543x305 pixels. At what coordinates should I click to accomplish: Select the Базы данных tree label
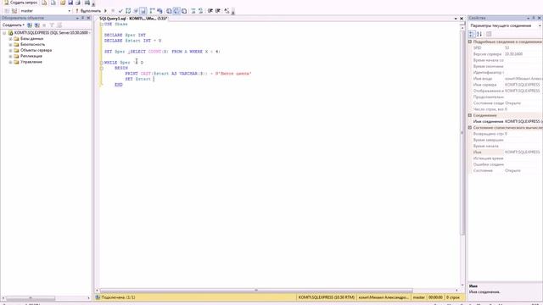(32, 39)
